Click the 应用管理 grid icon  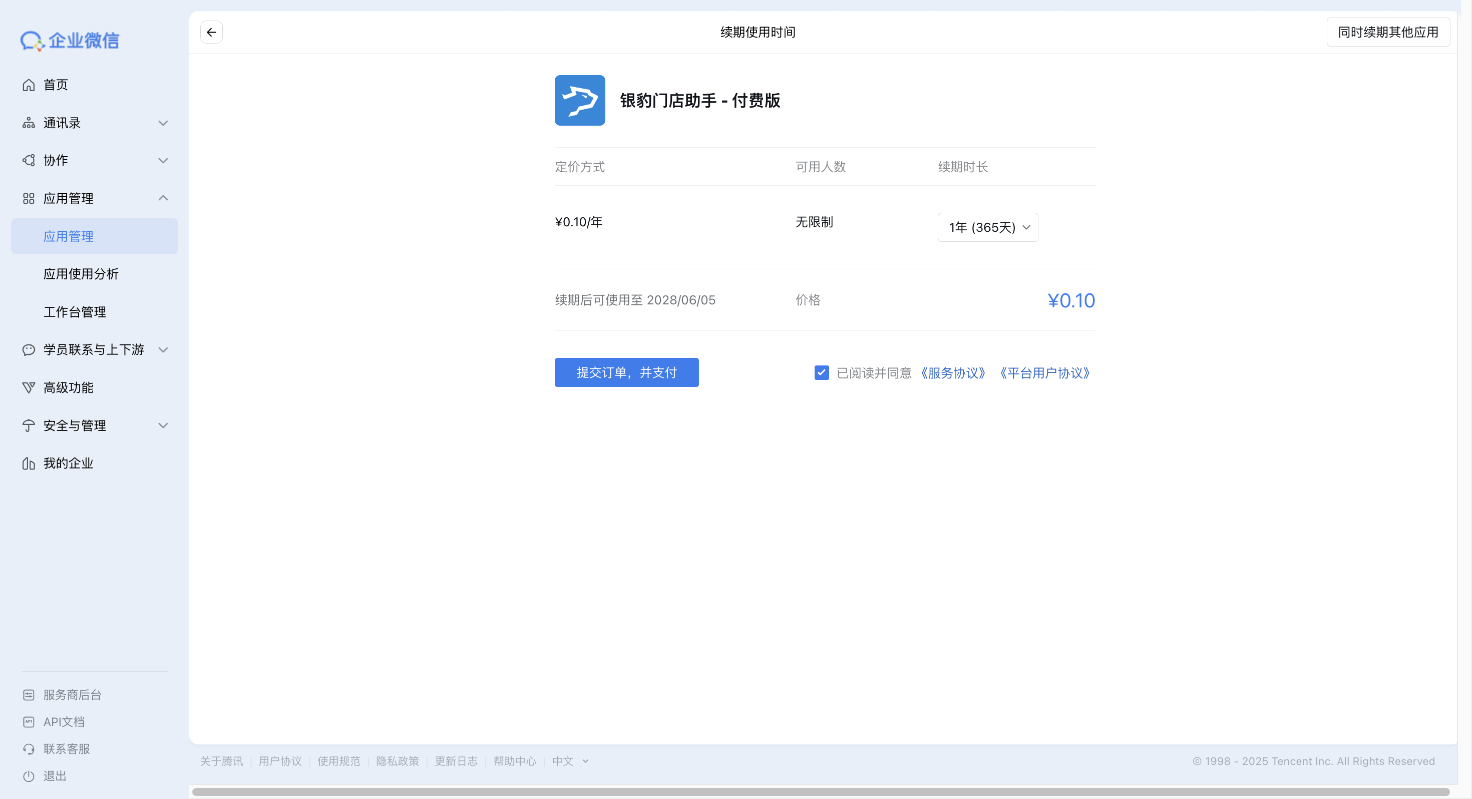click(29, 198)
